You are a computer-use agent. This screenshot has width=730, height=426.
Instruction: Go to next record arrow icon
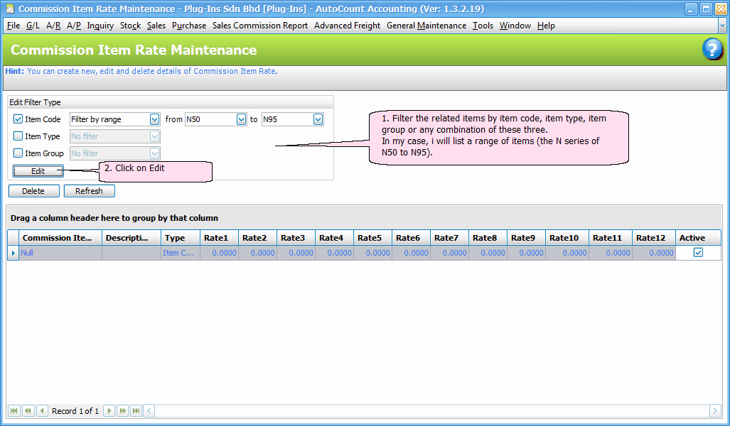(x=109, y=410)
